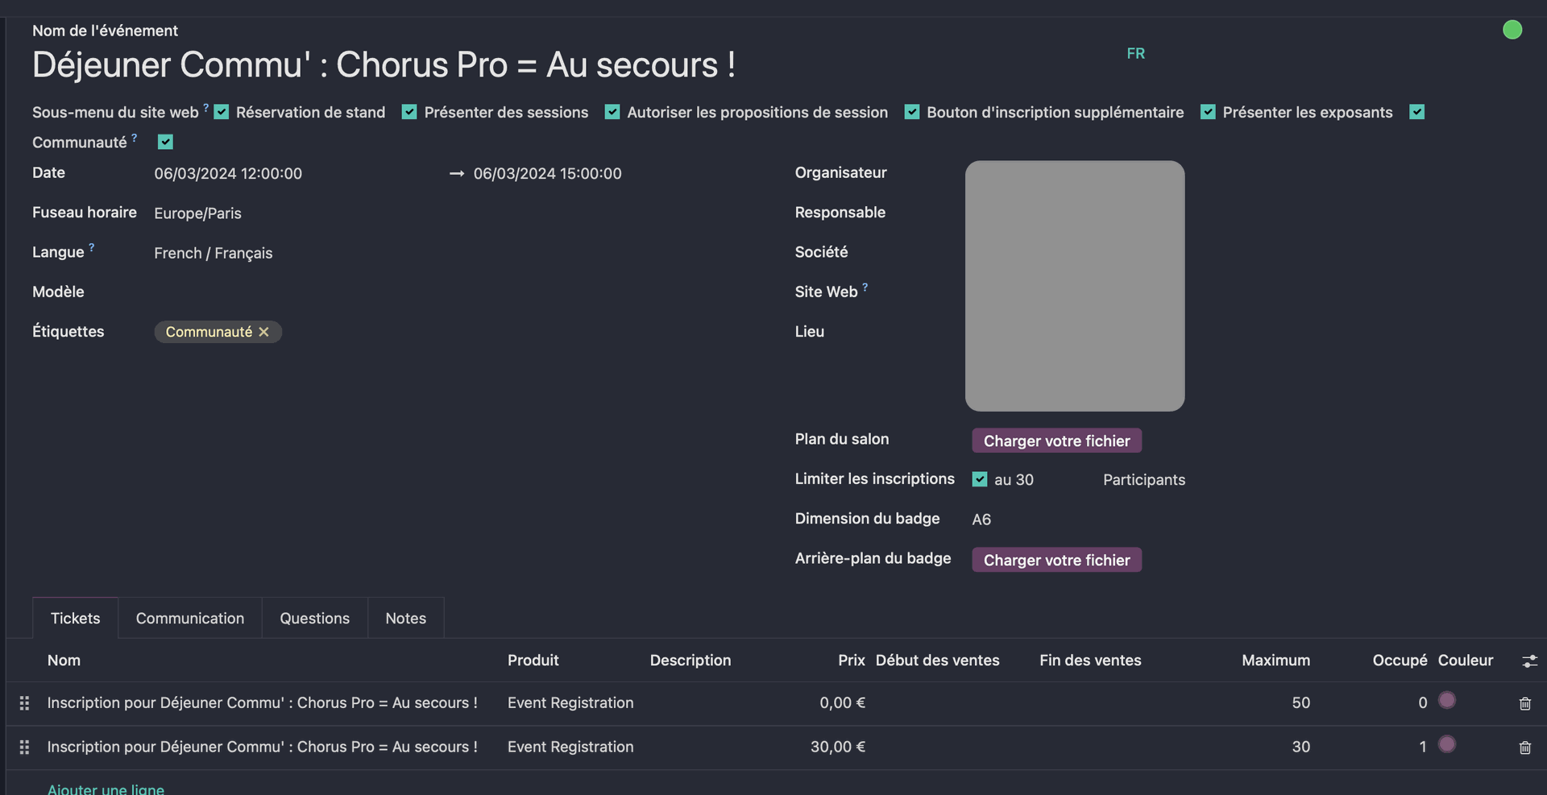The width and height of the screenshot is (1547, 795).
Task: Delete the 0,00 € ticket row
Action: pyautogui.click(x=1524, y=703)
